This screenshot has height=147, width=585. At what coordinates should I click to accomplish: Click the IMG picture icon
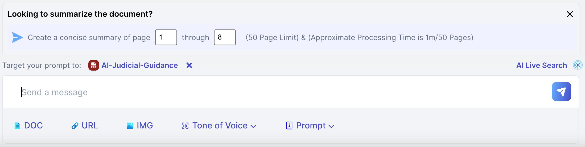(130, 126)
